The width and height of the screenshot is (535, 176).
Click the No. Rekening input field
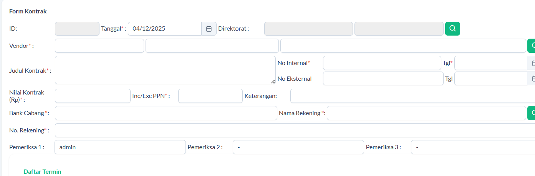click(295, 130)
